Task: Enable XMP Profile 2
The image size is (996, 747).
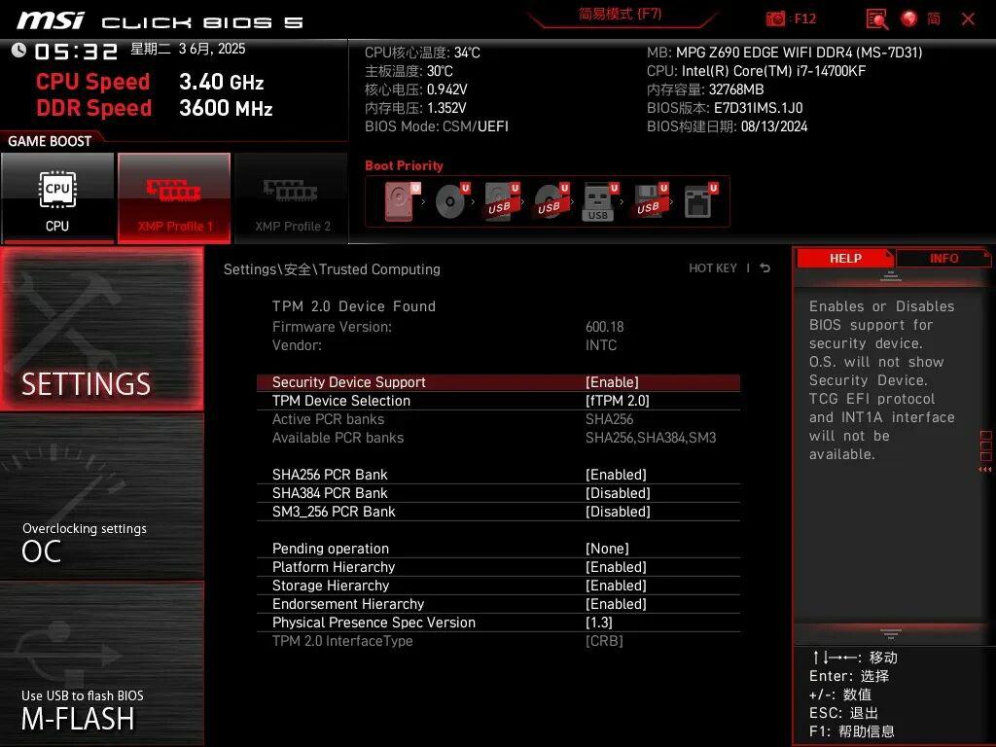Action: point(292,198)
